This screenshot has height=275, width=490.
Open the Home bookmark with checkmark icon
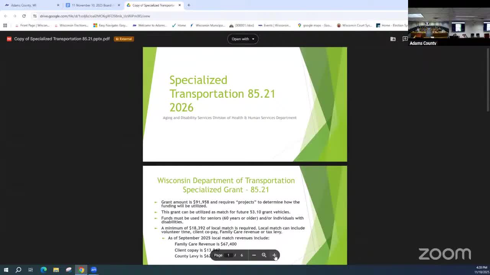179,26
